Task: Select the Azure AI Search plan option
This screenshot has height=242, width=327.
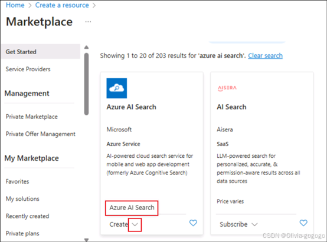Action: coord(132,208)
